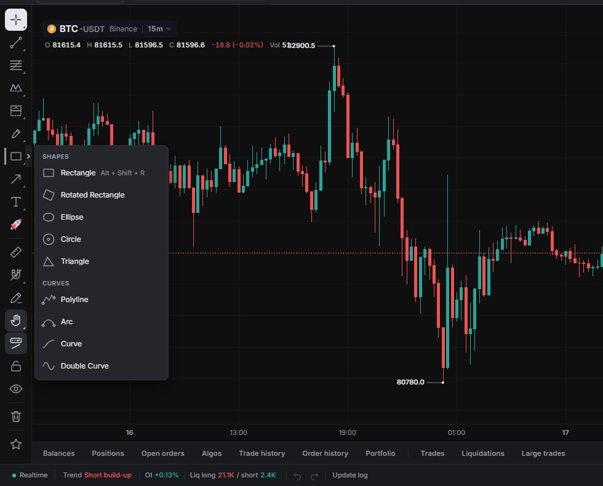Screen dimensions: 603x486
Task: Collapse the shapes flyout arrow
Action: pyautogui.click(x=28, y=156)
